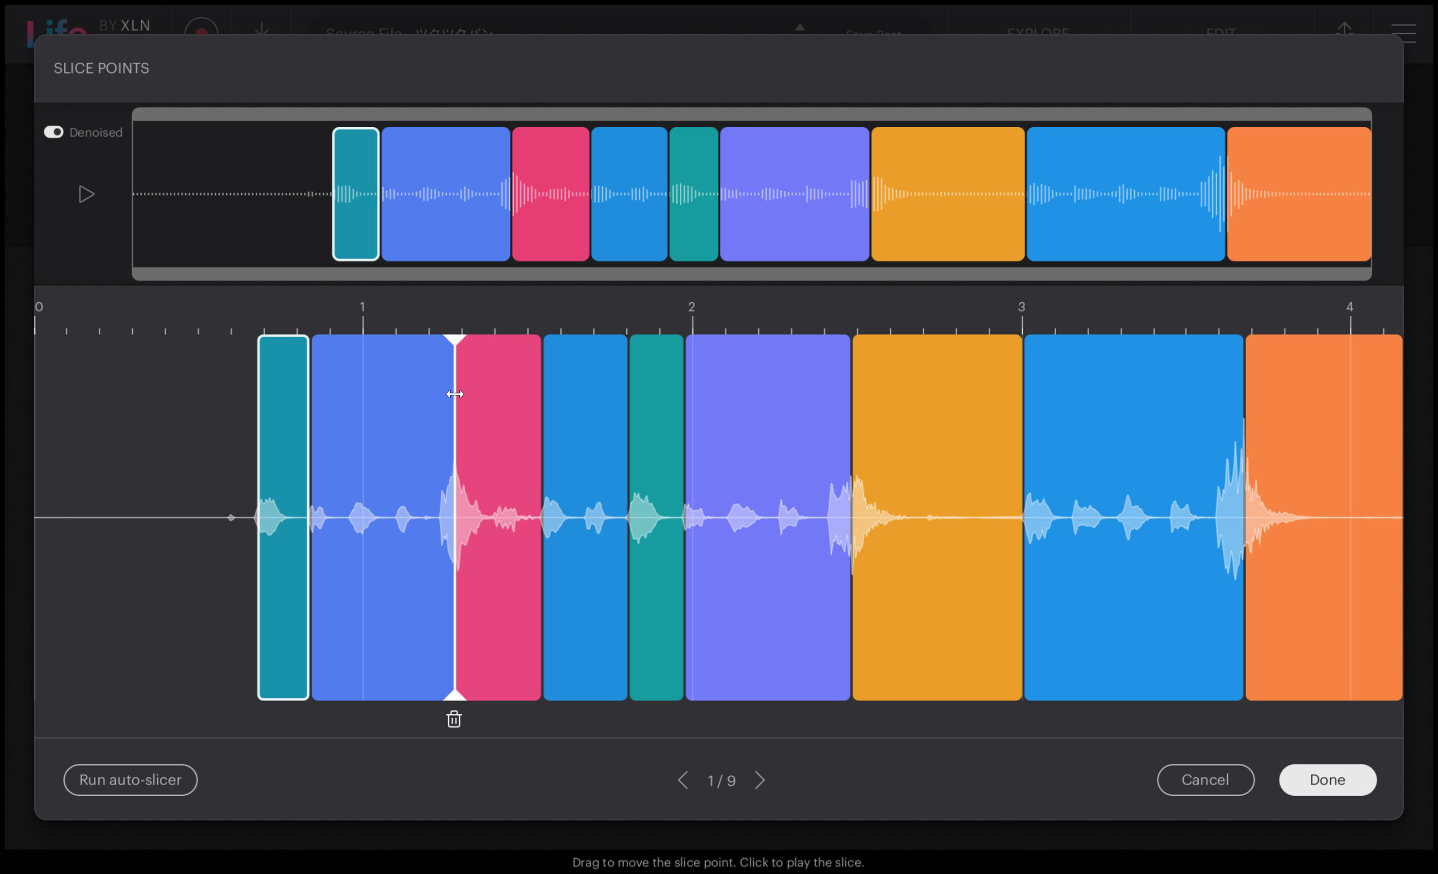
Task: Cancel the slice point edits
Action: click(x=1205, y=780)
